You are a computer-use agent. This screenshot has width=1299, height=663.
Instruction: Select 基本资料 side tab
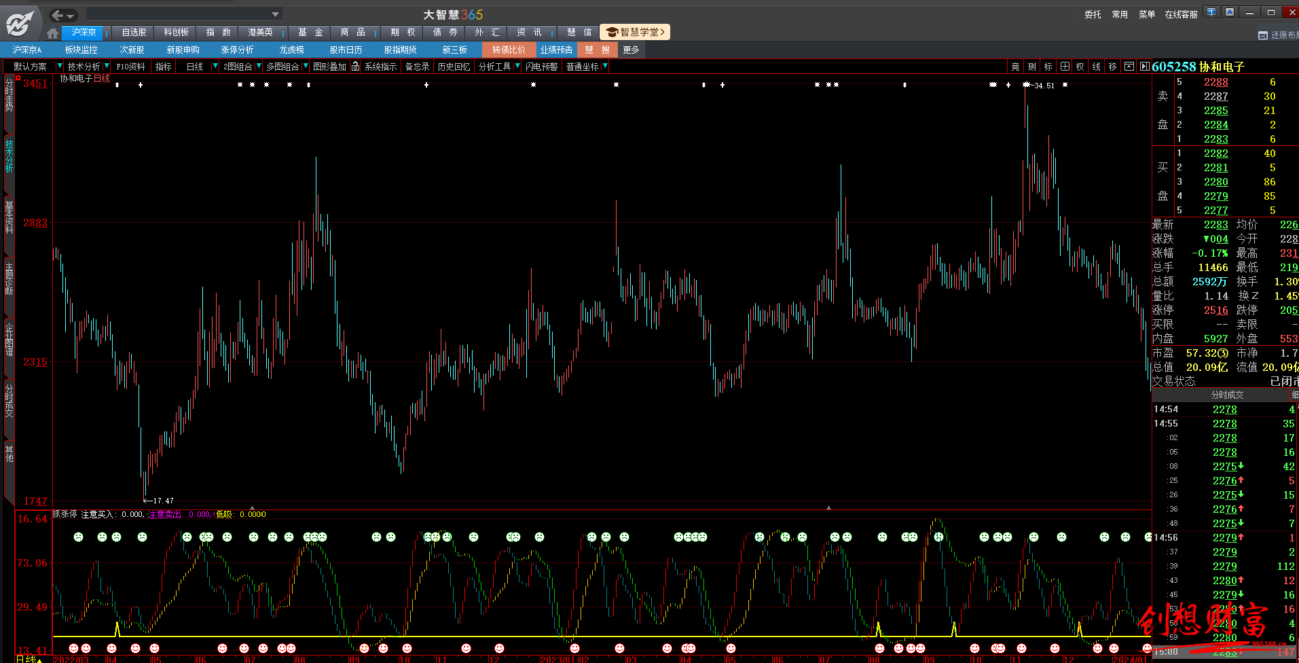click(9, 217)
